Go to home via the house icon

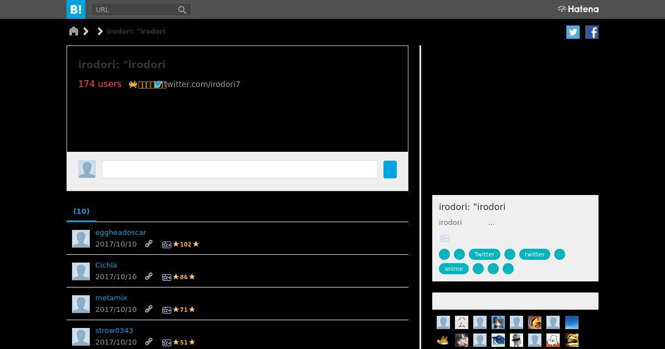(74, 31)
